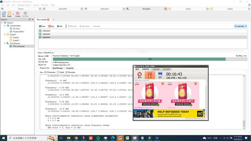
Task: Toggle the S-Parameters view checkbox
Action: coord(45,72)
